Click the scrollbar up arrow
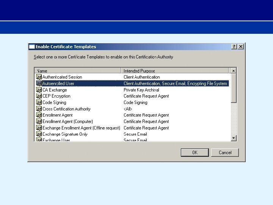This screenshot has height=205, width=273. pyautogui.click(x=234, y=71)
